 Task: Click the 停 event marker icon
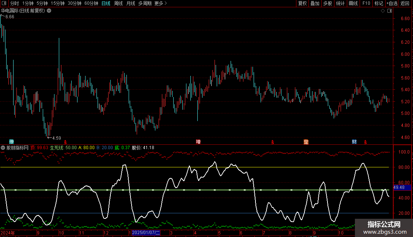click(x=11, y=142)
